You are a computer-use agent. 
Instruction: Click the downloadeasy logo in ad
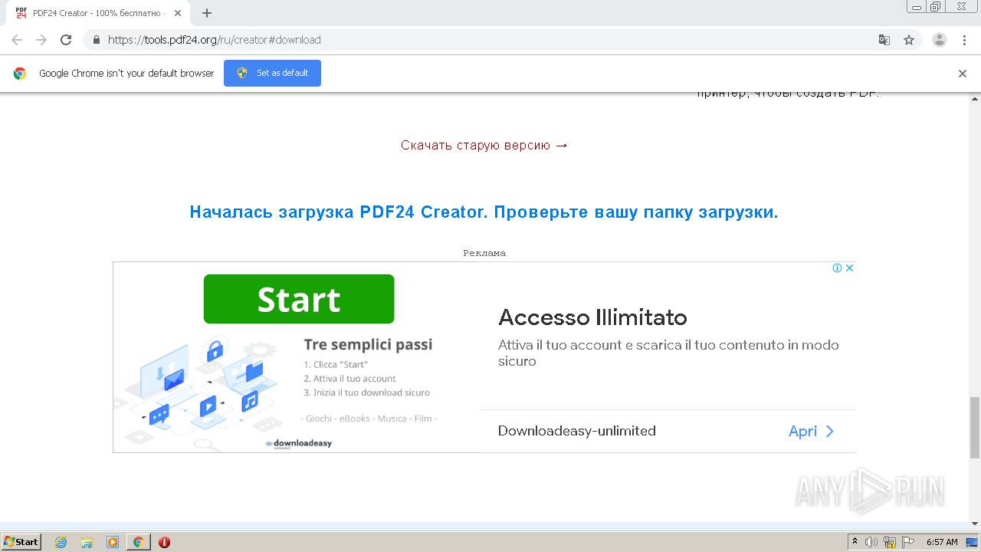pyautogui.click(x=299, y=443)
